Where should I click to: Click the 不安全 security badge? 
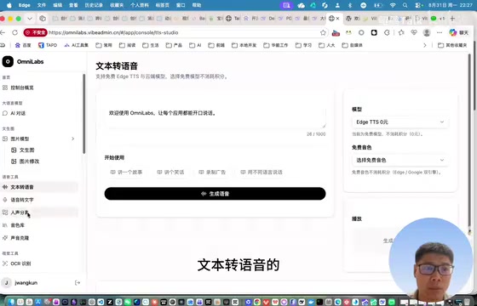tap(35, 32)
